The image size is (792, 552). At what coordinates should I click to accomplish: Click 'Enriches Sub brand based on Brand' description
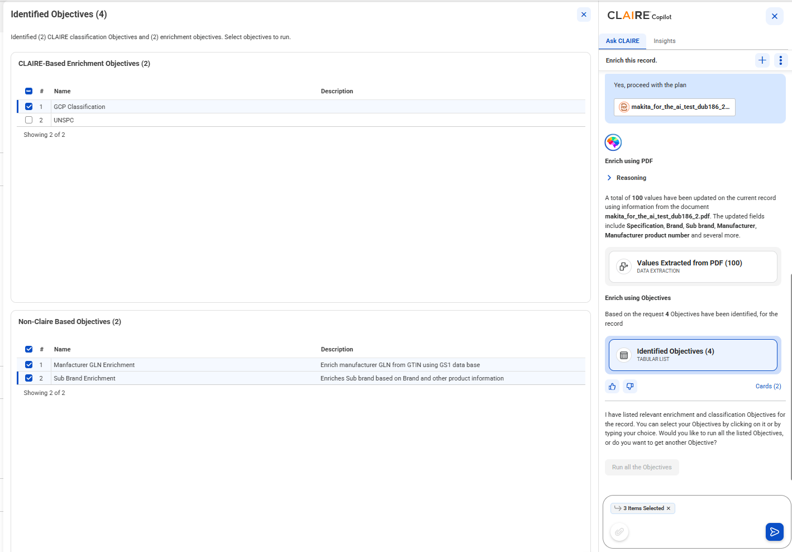point(412,378)
